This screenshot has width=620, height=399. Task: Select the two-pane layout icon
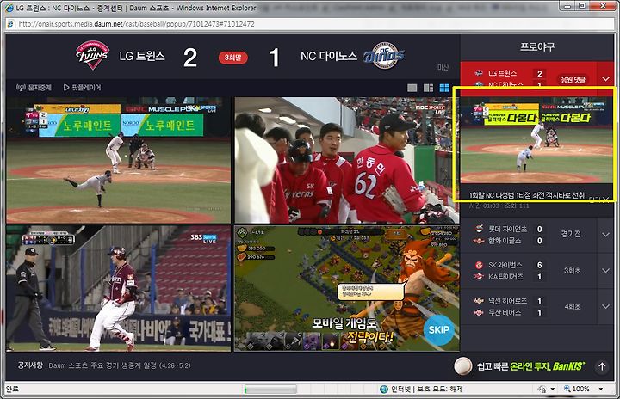(428, 88)
